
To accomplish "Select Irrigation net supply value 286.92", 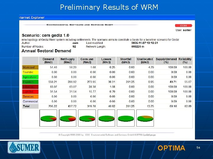I will (x=72, y=82).
